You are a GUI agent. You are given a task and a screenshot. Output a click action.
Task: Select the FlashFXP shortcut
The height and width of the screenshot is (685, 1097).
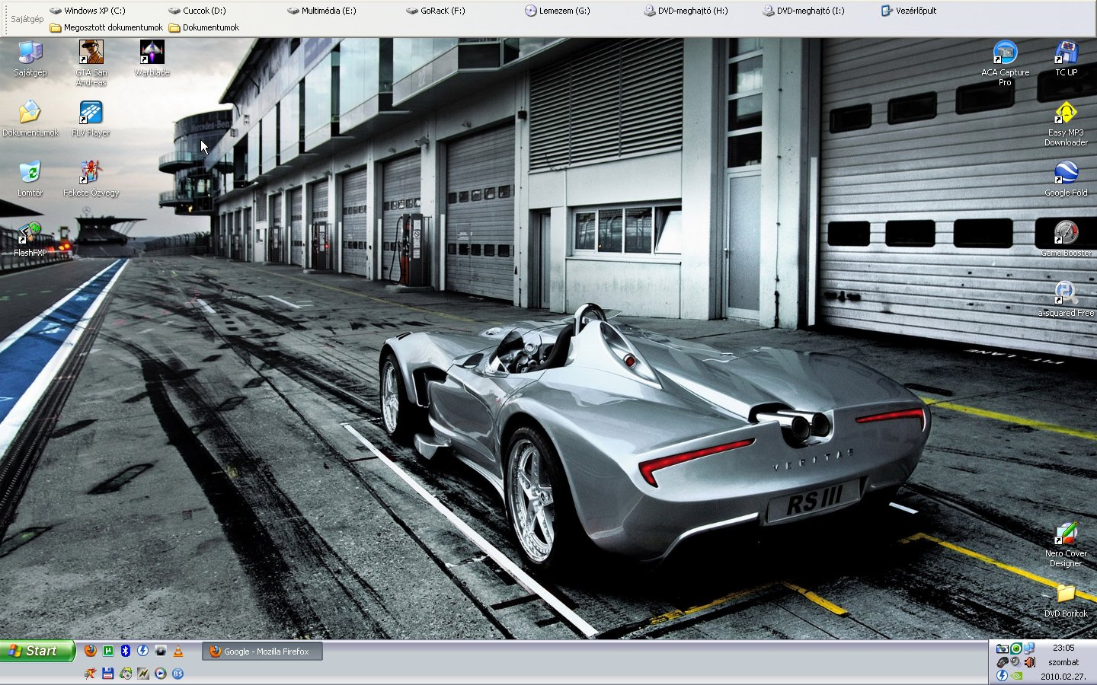tap(30, 239)
